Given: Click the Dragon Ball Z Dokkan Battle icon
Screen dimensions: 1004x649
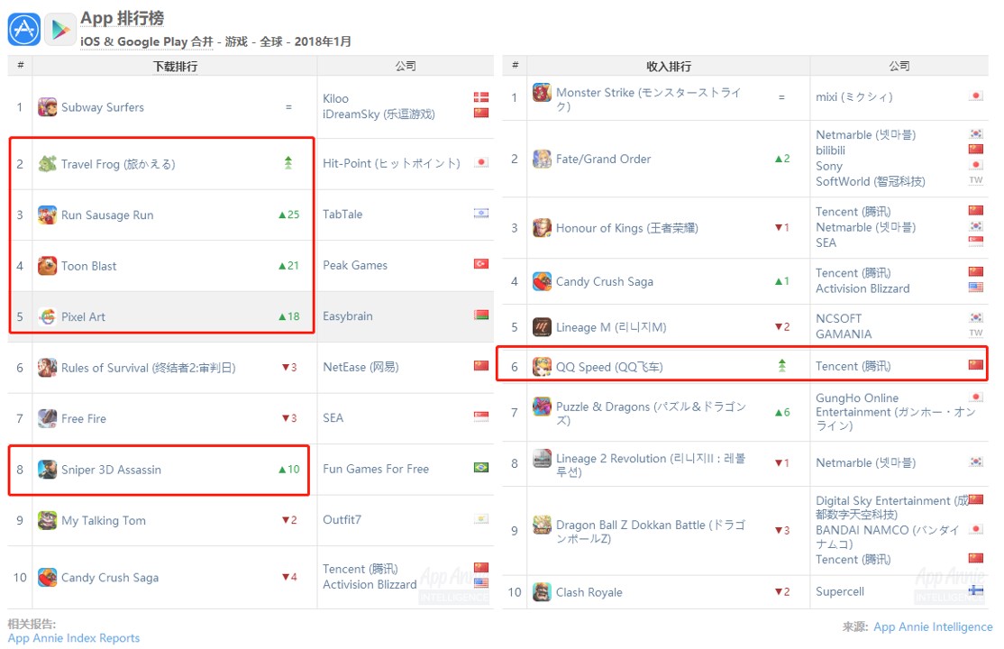Looking at the screenshot, I should point(542,525).
